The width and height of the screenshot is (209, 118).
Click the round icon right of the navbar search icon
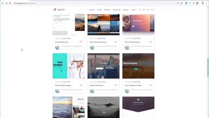coord(144,10)
